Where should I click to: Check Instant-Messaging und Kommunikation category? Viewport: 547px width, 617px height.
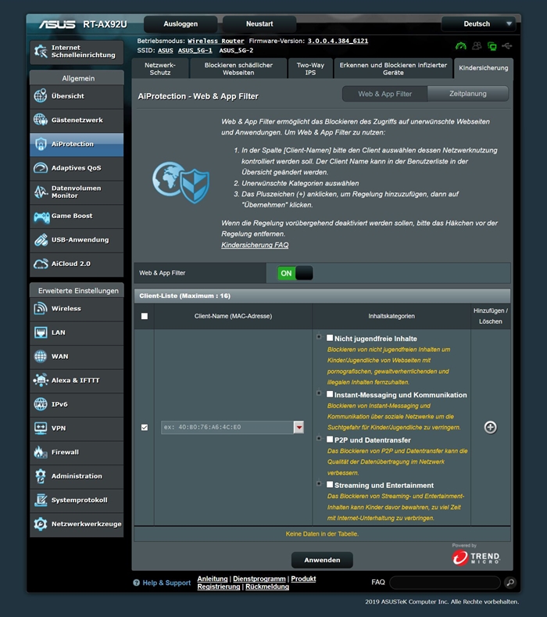point(330,394)
